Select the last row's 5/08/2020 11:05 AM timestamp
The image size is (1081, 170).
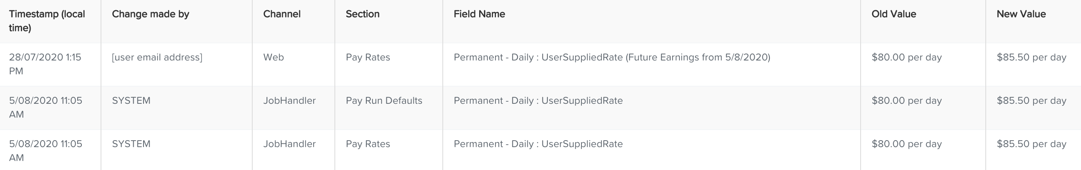click(46, 151)
